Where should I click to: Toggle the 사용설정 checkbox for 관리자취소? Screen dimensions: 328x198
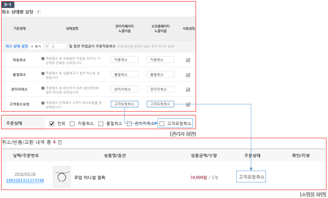[x=188, y=90]
